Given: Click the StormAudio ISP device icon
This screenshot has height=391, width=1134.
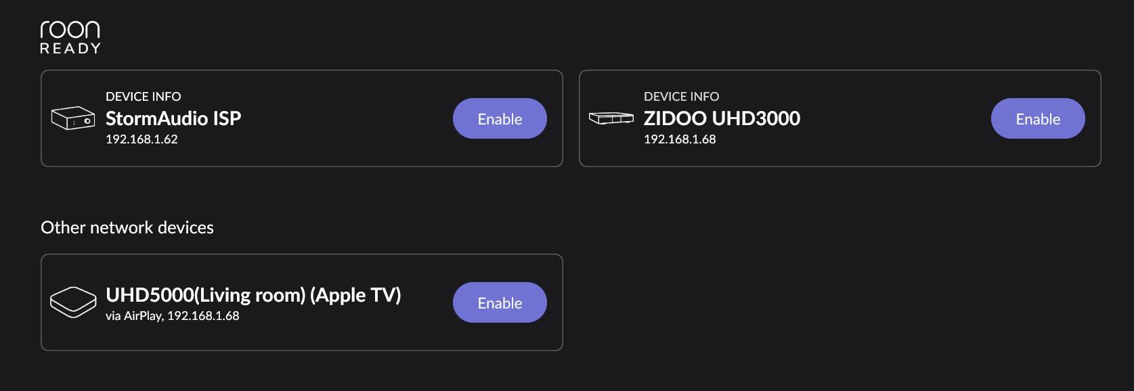Looking at the screenshot, I should (73, 118).
